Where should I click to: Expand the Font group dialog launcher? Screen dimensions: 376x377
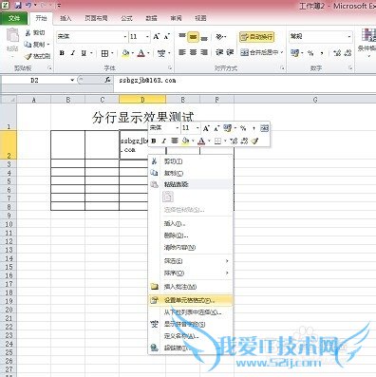click(x=170, y=68)
